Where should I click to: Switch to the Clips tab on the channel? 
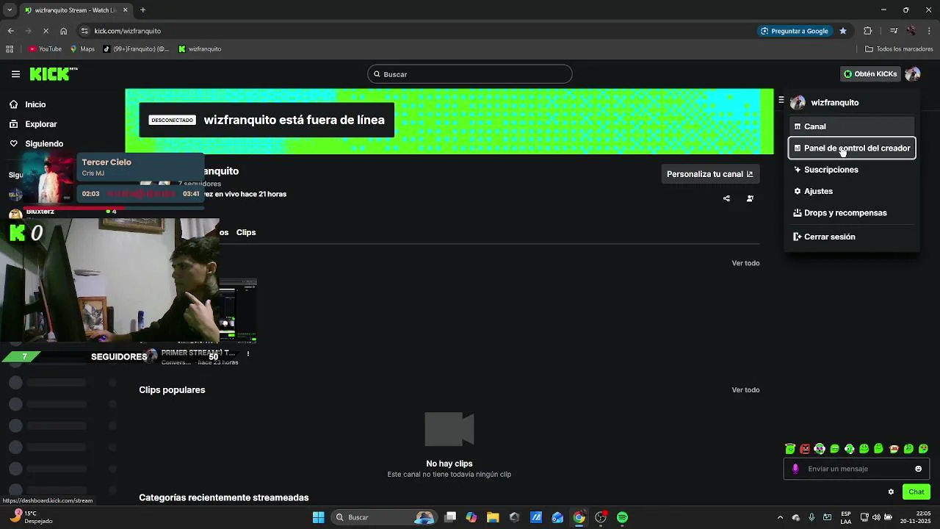246,232
